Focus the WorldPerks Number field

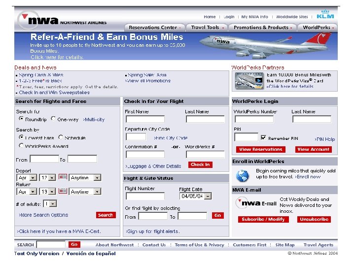point(254,119)
